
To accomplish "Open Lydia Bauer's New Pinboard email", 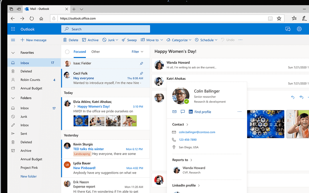I will click(105, 168).
